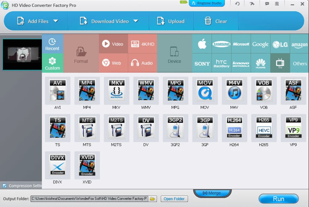
Task: Open the TV device category icon
Action: coord(280,63)
